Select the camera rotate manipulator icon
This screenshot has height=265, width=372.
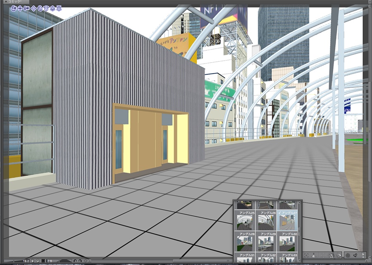[x=14, y=8]
